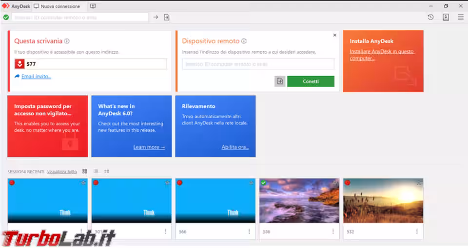Screen dimensions: 468x248
Task: Toggle favorite star on session 536 thumbnail
Action: click(335, 183)
